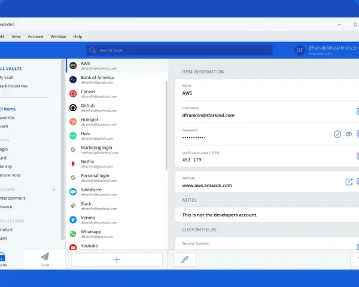Click the item list vertical scrollbar
Screen dimensions: 359x287
click(x=166, y=126)
